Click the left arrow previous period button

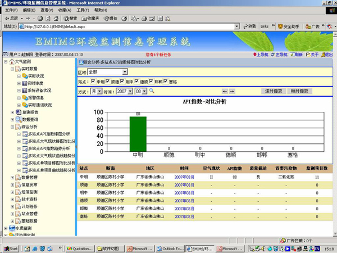[225, 92]
